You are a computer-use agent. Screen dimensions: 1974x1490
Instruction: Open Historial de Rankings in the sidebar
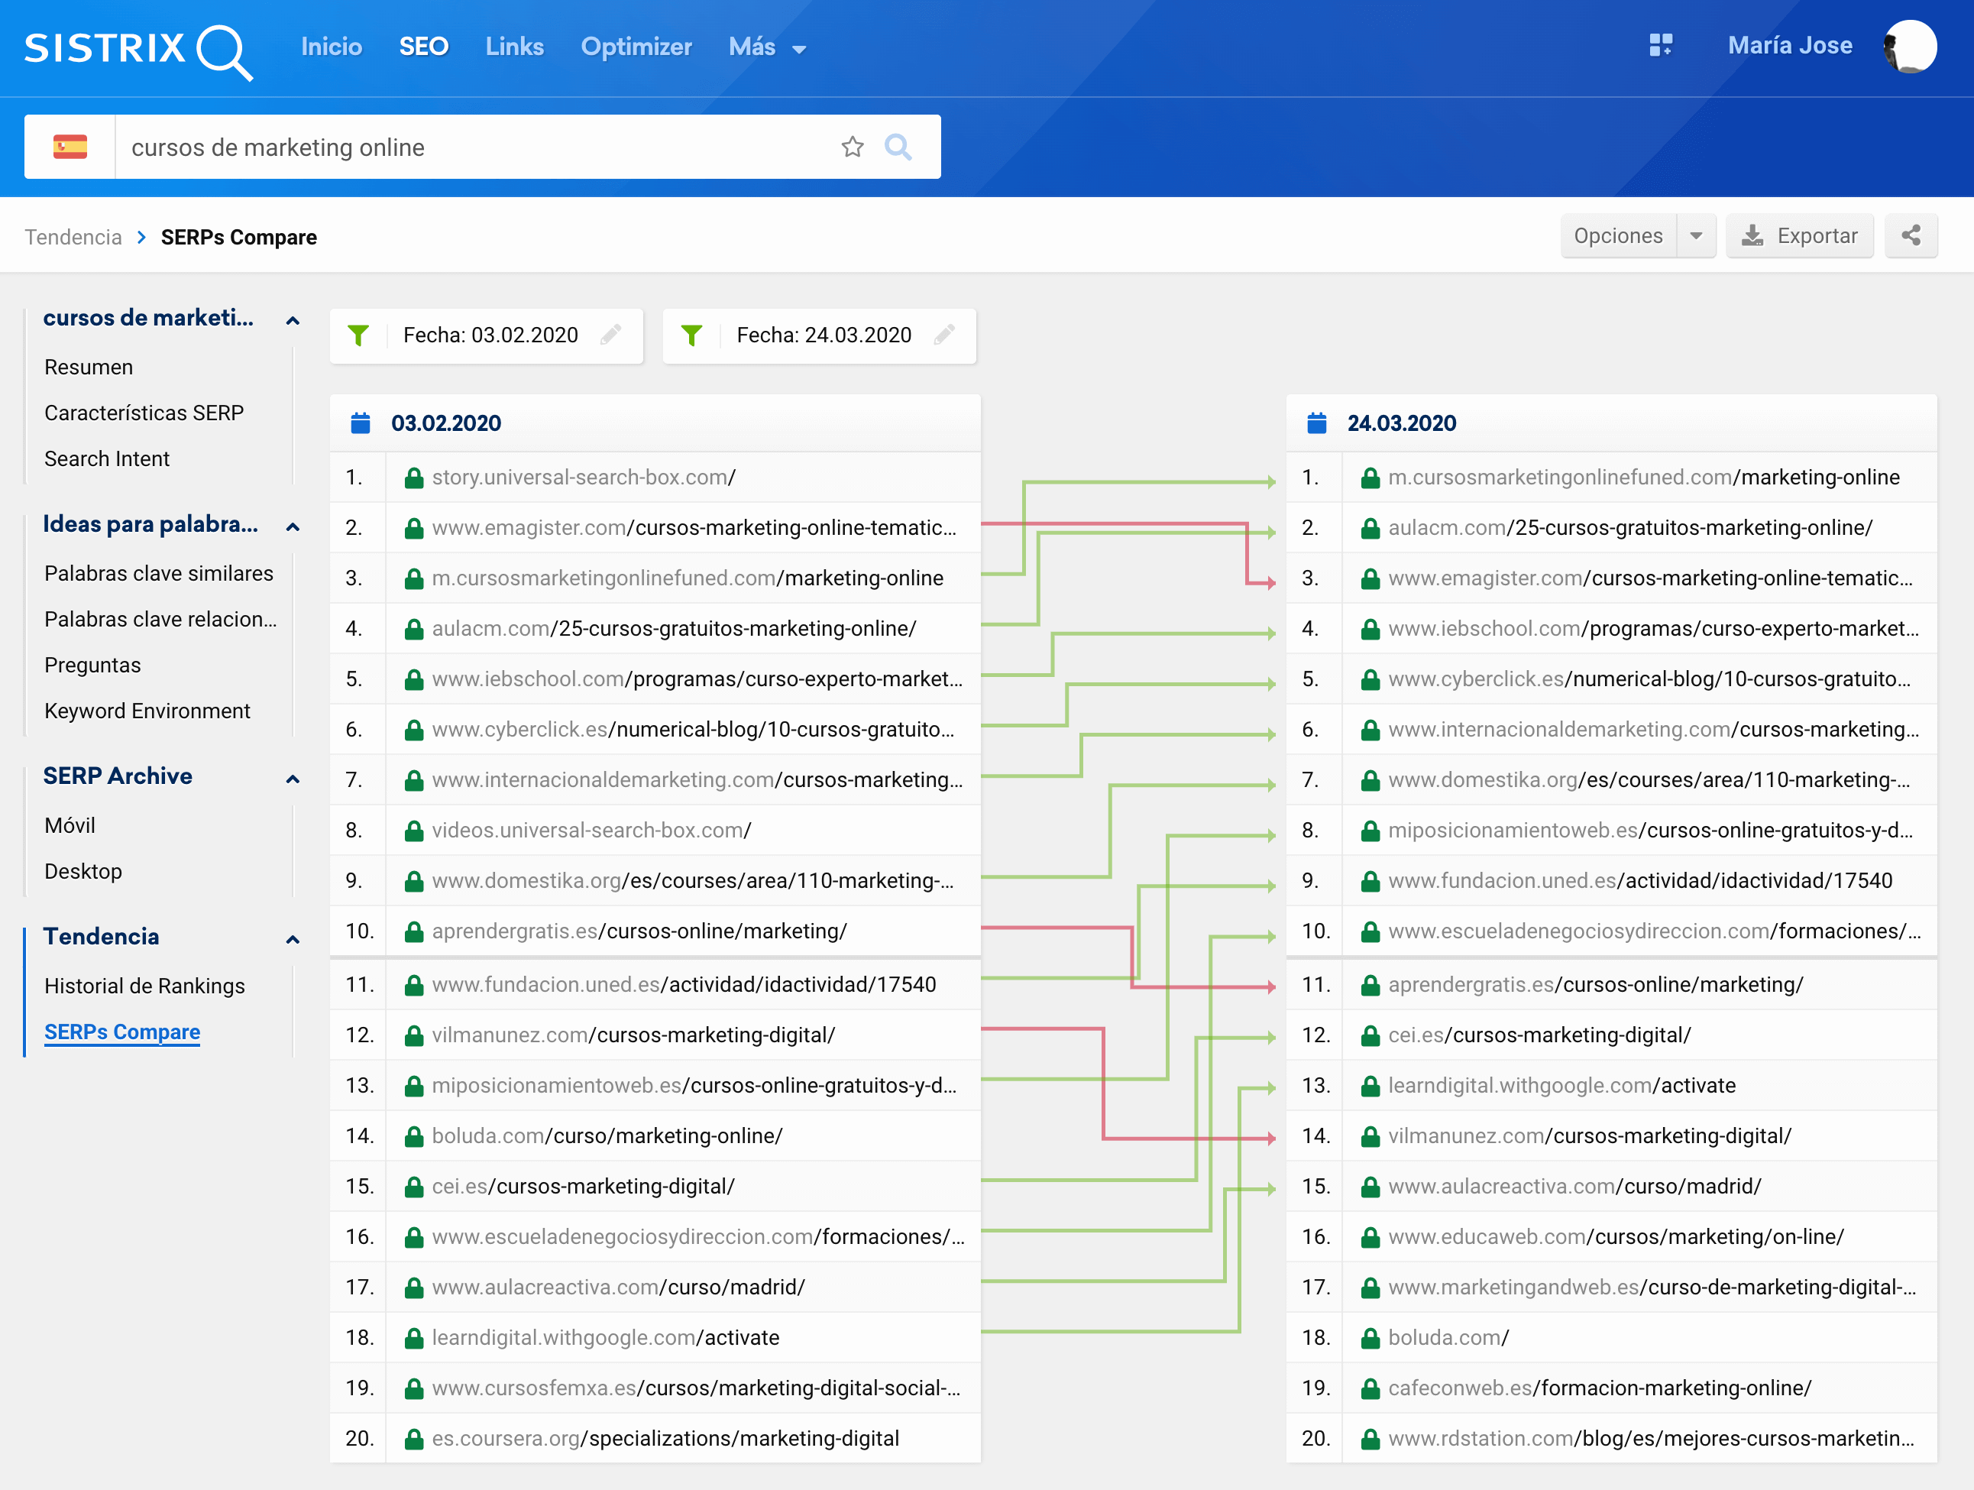coord(144,986)
